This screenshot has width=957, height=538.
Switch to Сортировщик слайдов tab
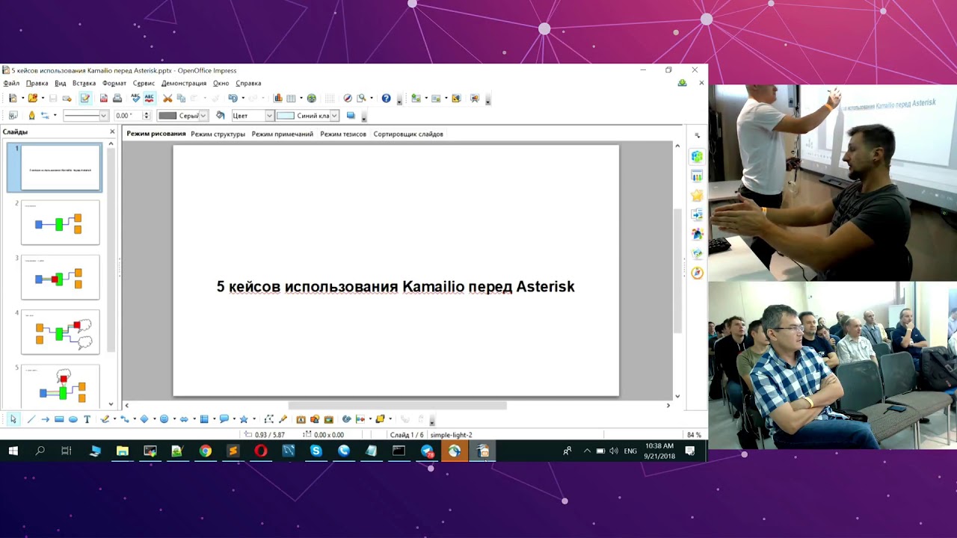point(408,134)
